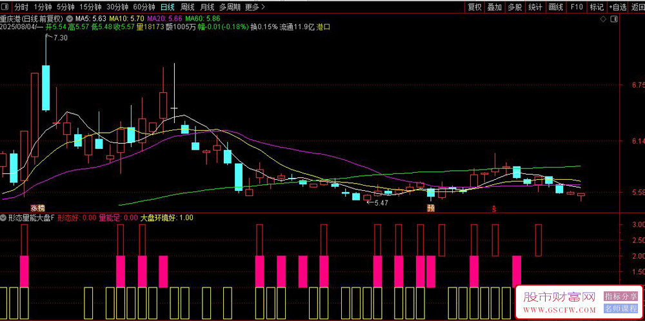Click the 量能足: 0.00 indicator value
The width and height of the screenshot is (645, 321).
pyautogui.click(x=119, y=218)
